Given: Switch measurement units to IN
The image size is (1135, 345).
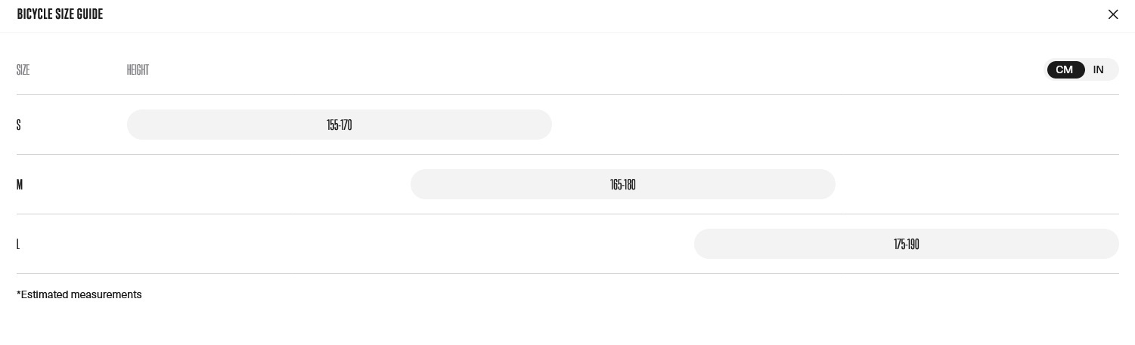Looking at the screenshot, I should pos(1099,69).
